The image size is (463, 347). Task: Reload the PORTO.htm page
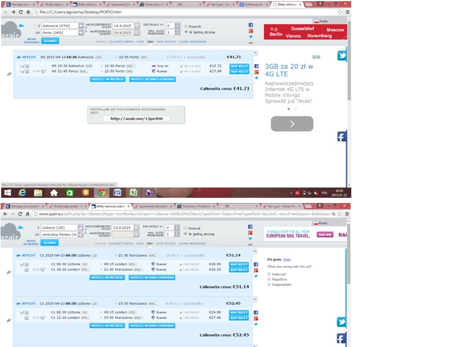pos(20,12)
